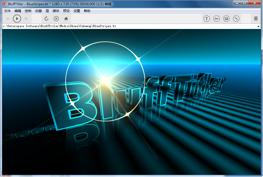Open the 媒体 menu
Image resolution: width=263 pixels, height=177 pixels.
[x=56, y=11]
